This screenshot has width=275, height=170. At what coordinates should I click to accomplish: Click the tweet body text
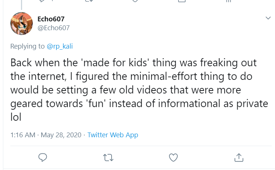pos(139,90)
